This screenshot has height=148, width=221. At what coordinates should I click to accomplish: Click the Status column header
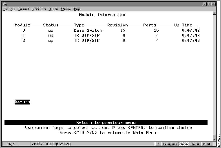51,25
